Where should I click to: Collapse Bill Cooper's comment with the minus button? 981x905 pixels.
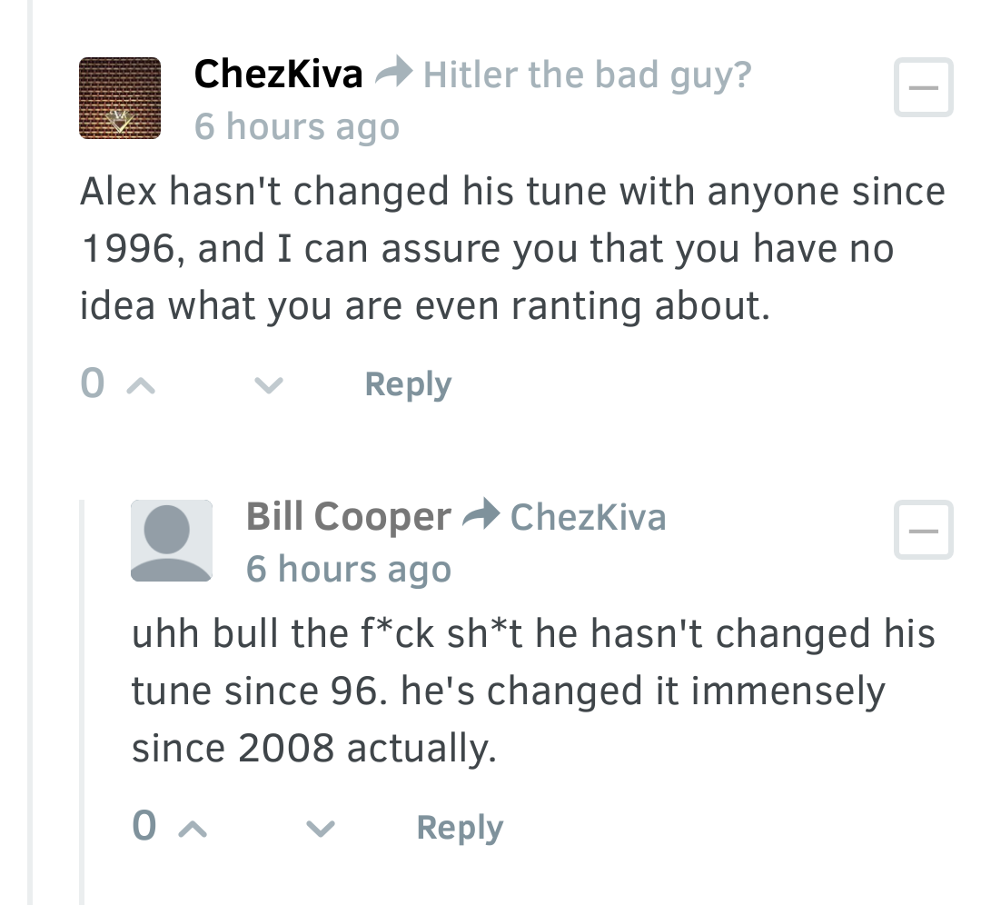924,530
